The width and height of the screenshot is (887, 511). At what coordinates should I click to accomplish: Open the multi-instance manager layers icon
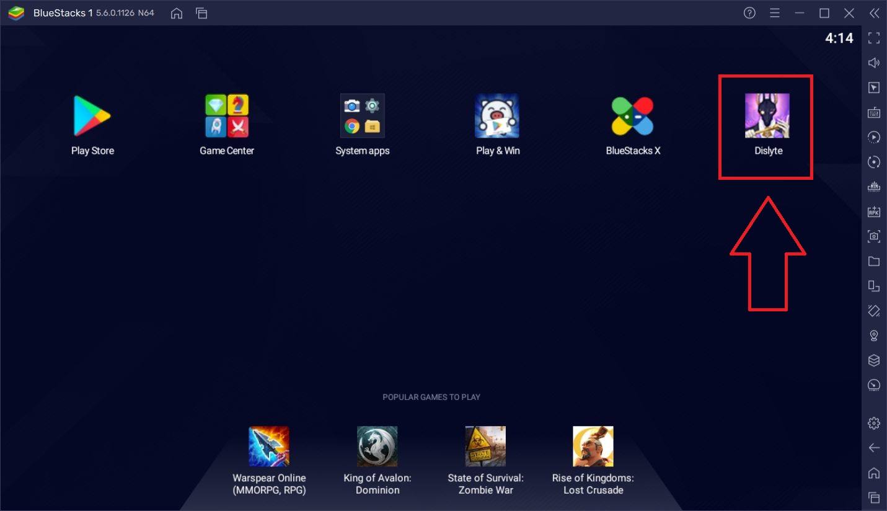(x=874, y=360)
